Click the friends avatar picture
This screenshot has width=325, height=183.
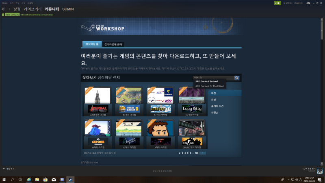tap(320, 171)
